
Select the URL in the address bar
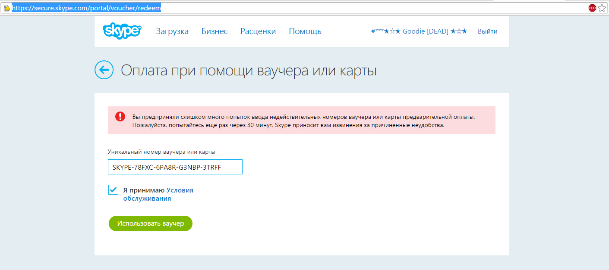(x=86, y=8)
